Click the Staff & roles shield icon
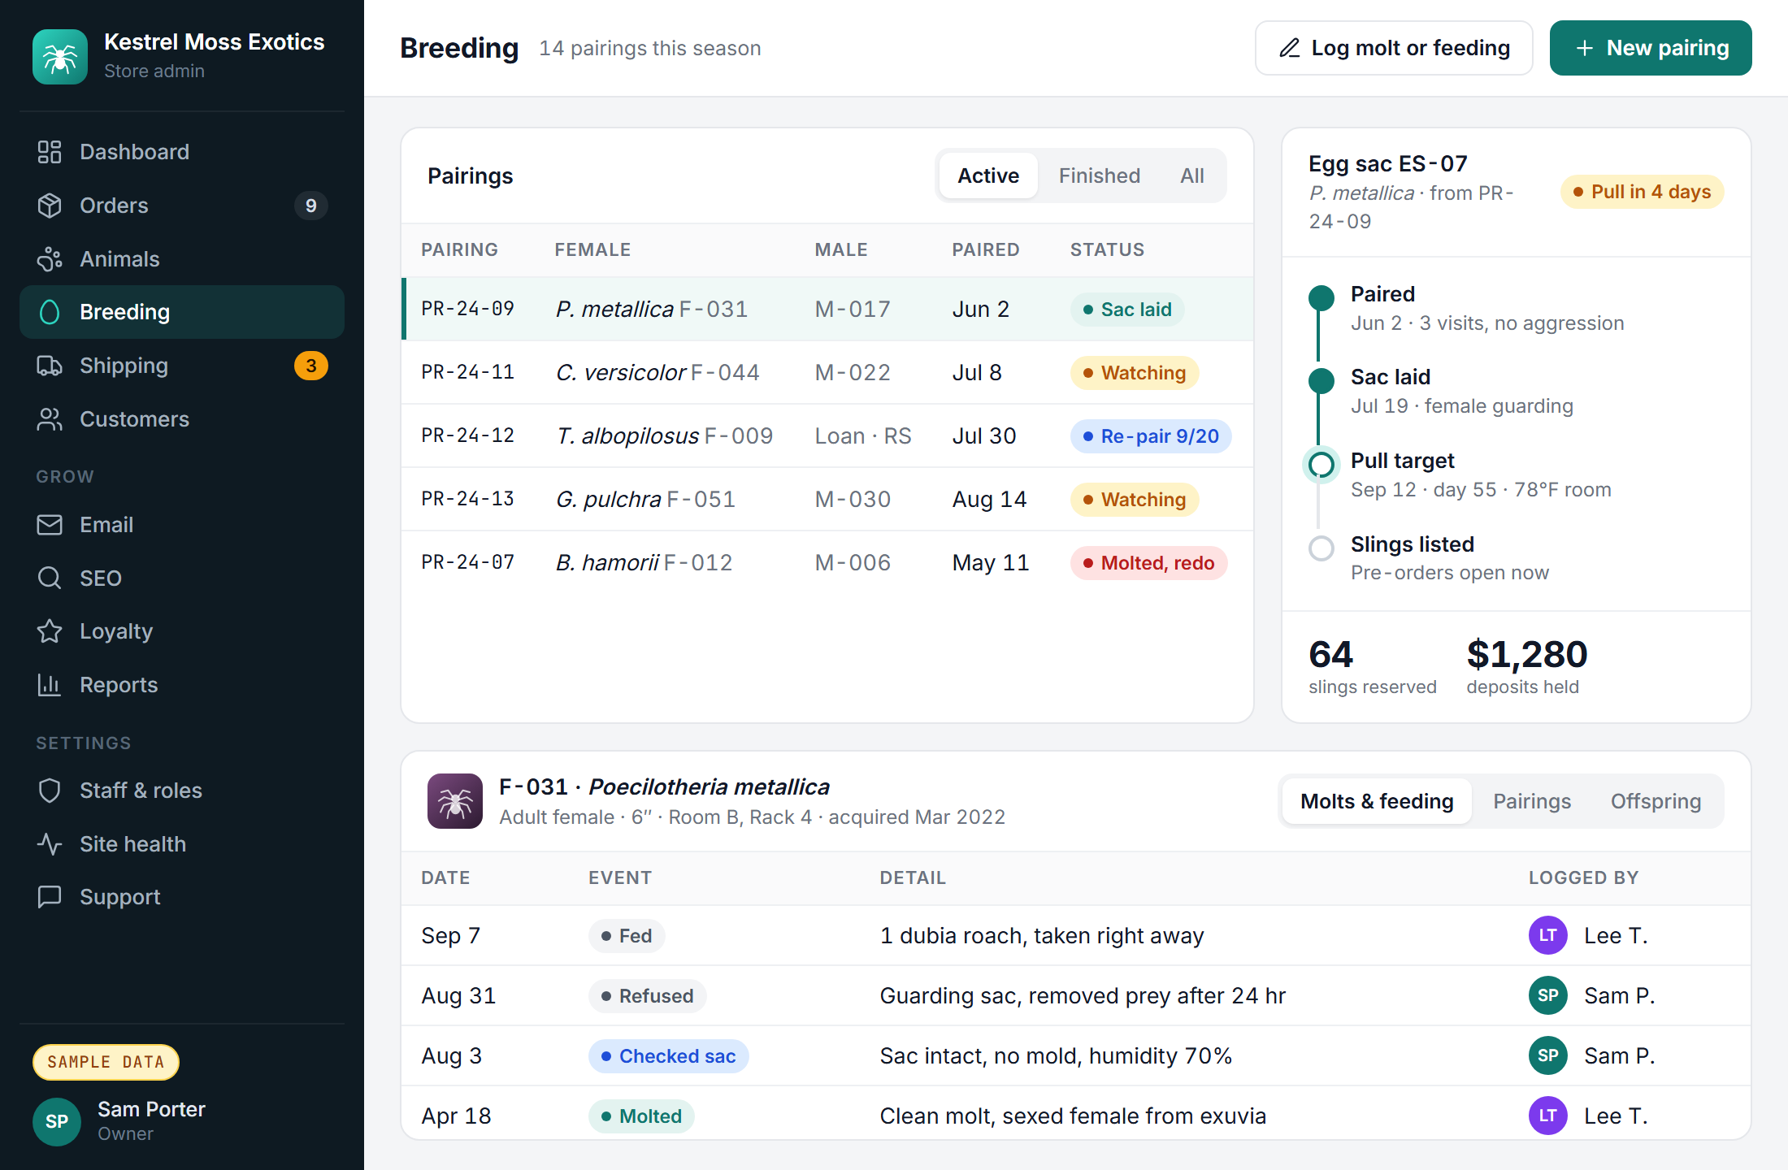 (x=50, y=791)
